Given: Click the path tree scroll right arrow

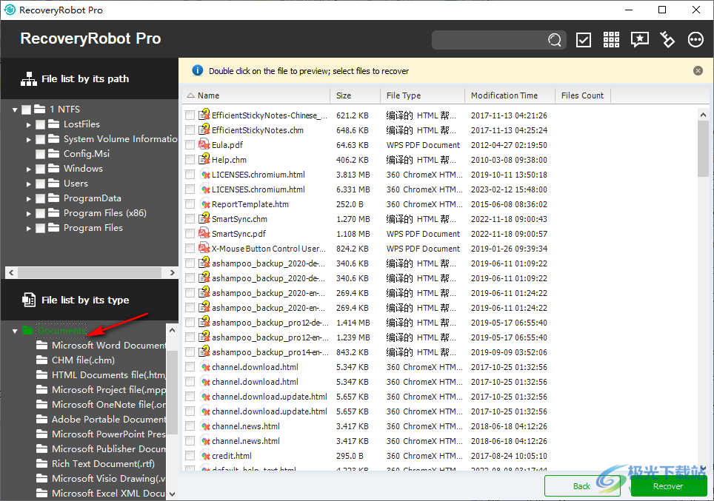Looking at the screenshot, I should 172,272.
